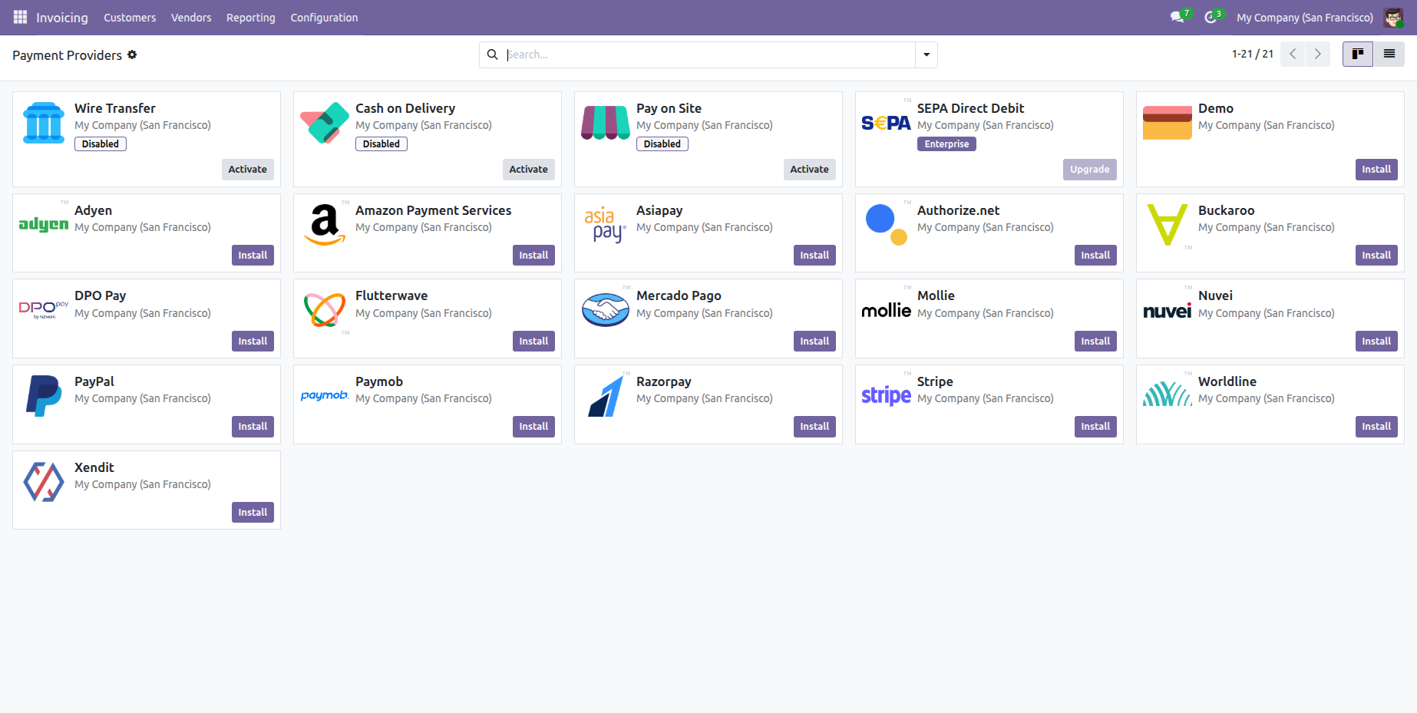
Task: Install the Worldline provider
Action: (1376, 427)
